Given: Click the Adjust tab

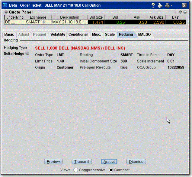Looking at the screenshot, I should click(24, 35).
